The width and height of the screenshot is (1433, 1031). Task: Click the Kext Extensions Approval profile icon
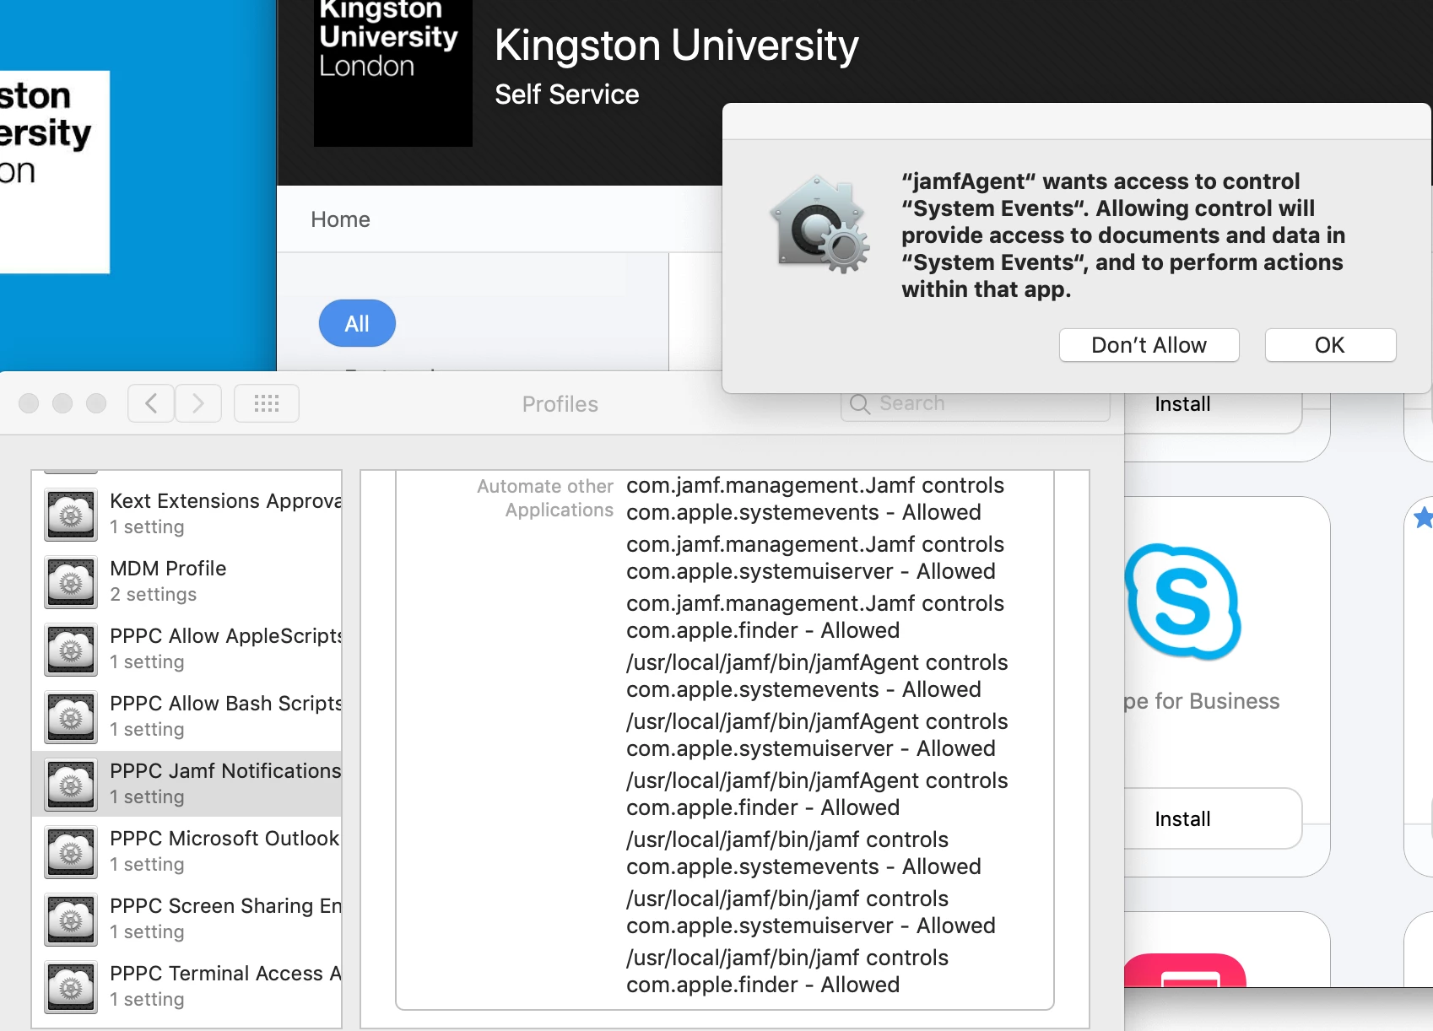pyautogui.click(x=71, y=515)
